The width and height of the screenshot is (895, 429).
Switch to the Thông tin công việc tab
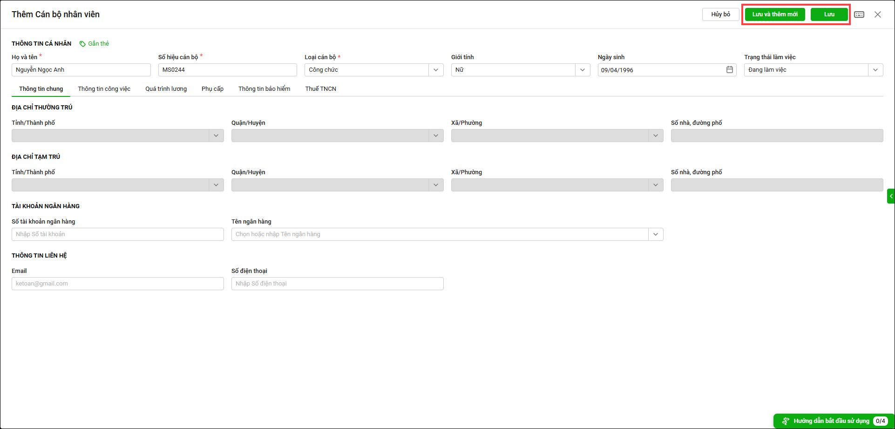(x=104, y=89)
